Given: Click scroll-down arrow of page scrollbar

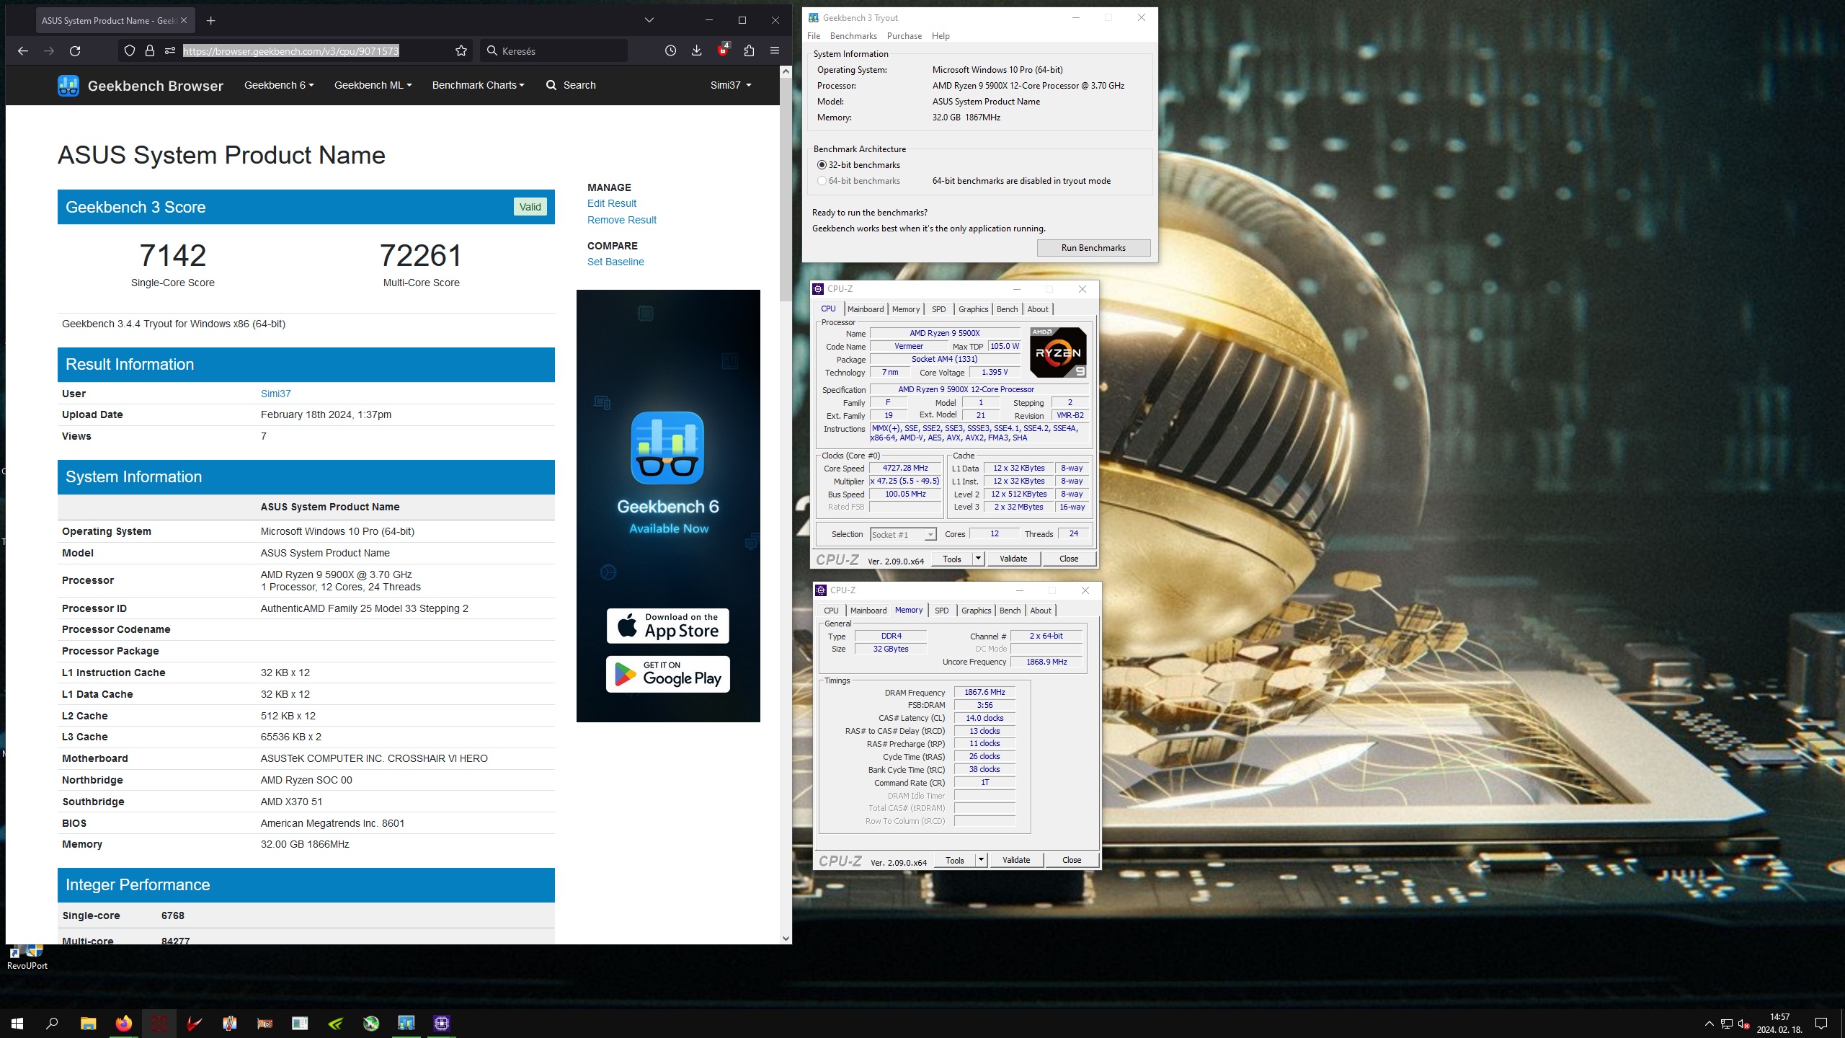Looking at the screenshot, I should (786, 939).
